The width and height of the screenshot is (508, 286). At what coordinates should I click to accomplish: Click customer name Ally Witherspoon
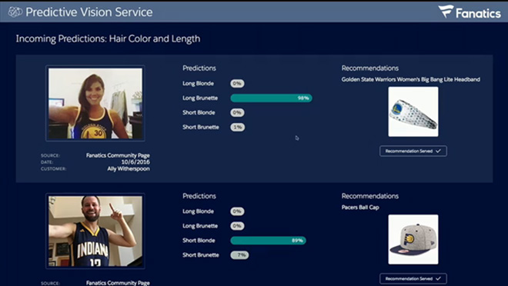[129, 169]
